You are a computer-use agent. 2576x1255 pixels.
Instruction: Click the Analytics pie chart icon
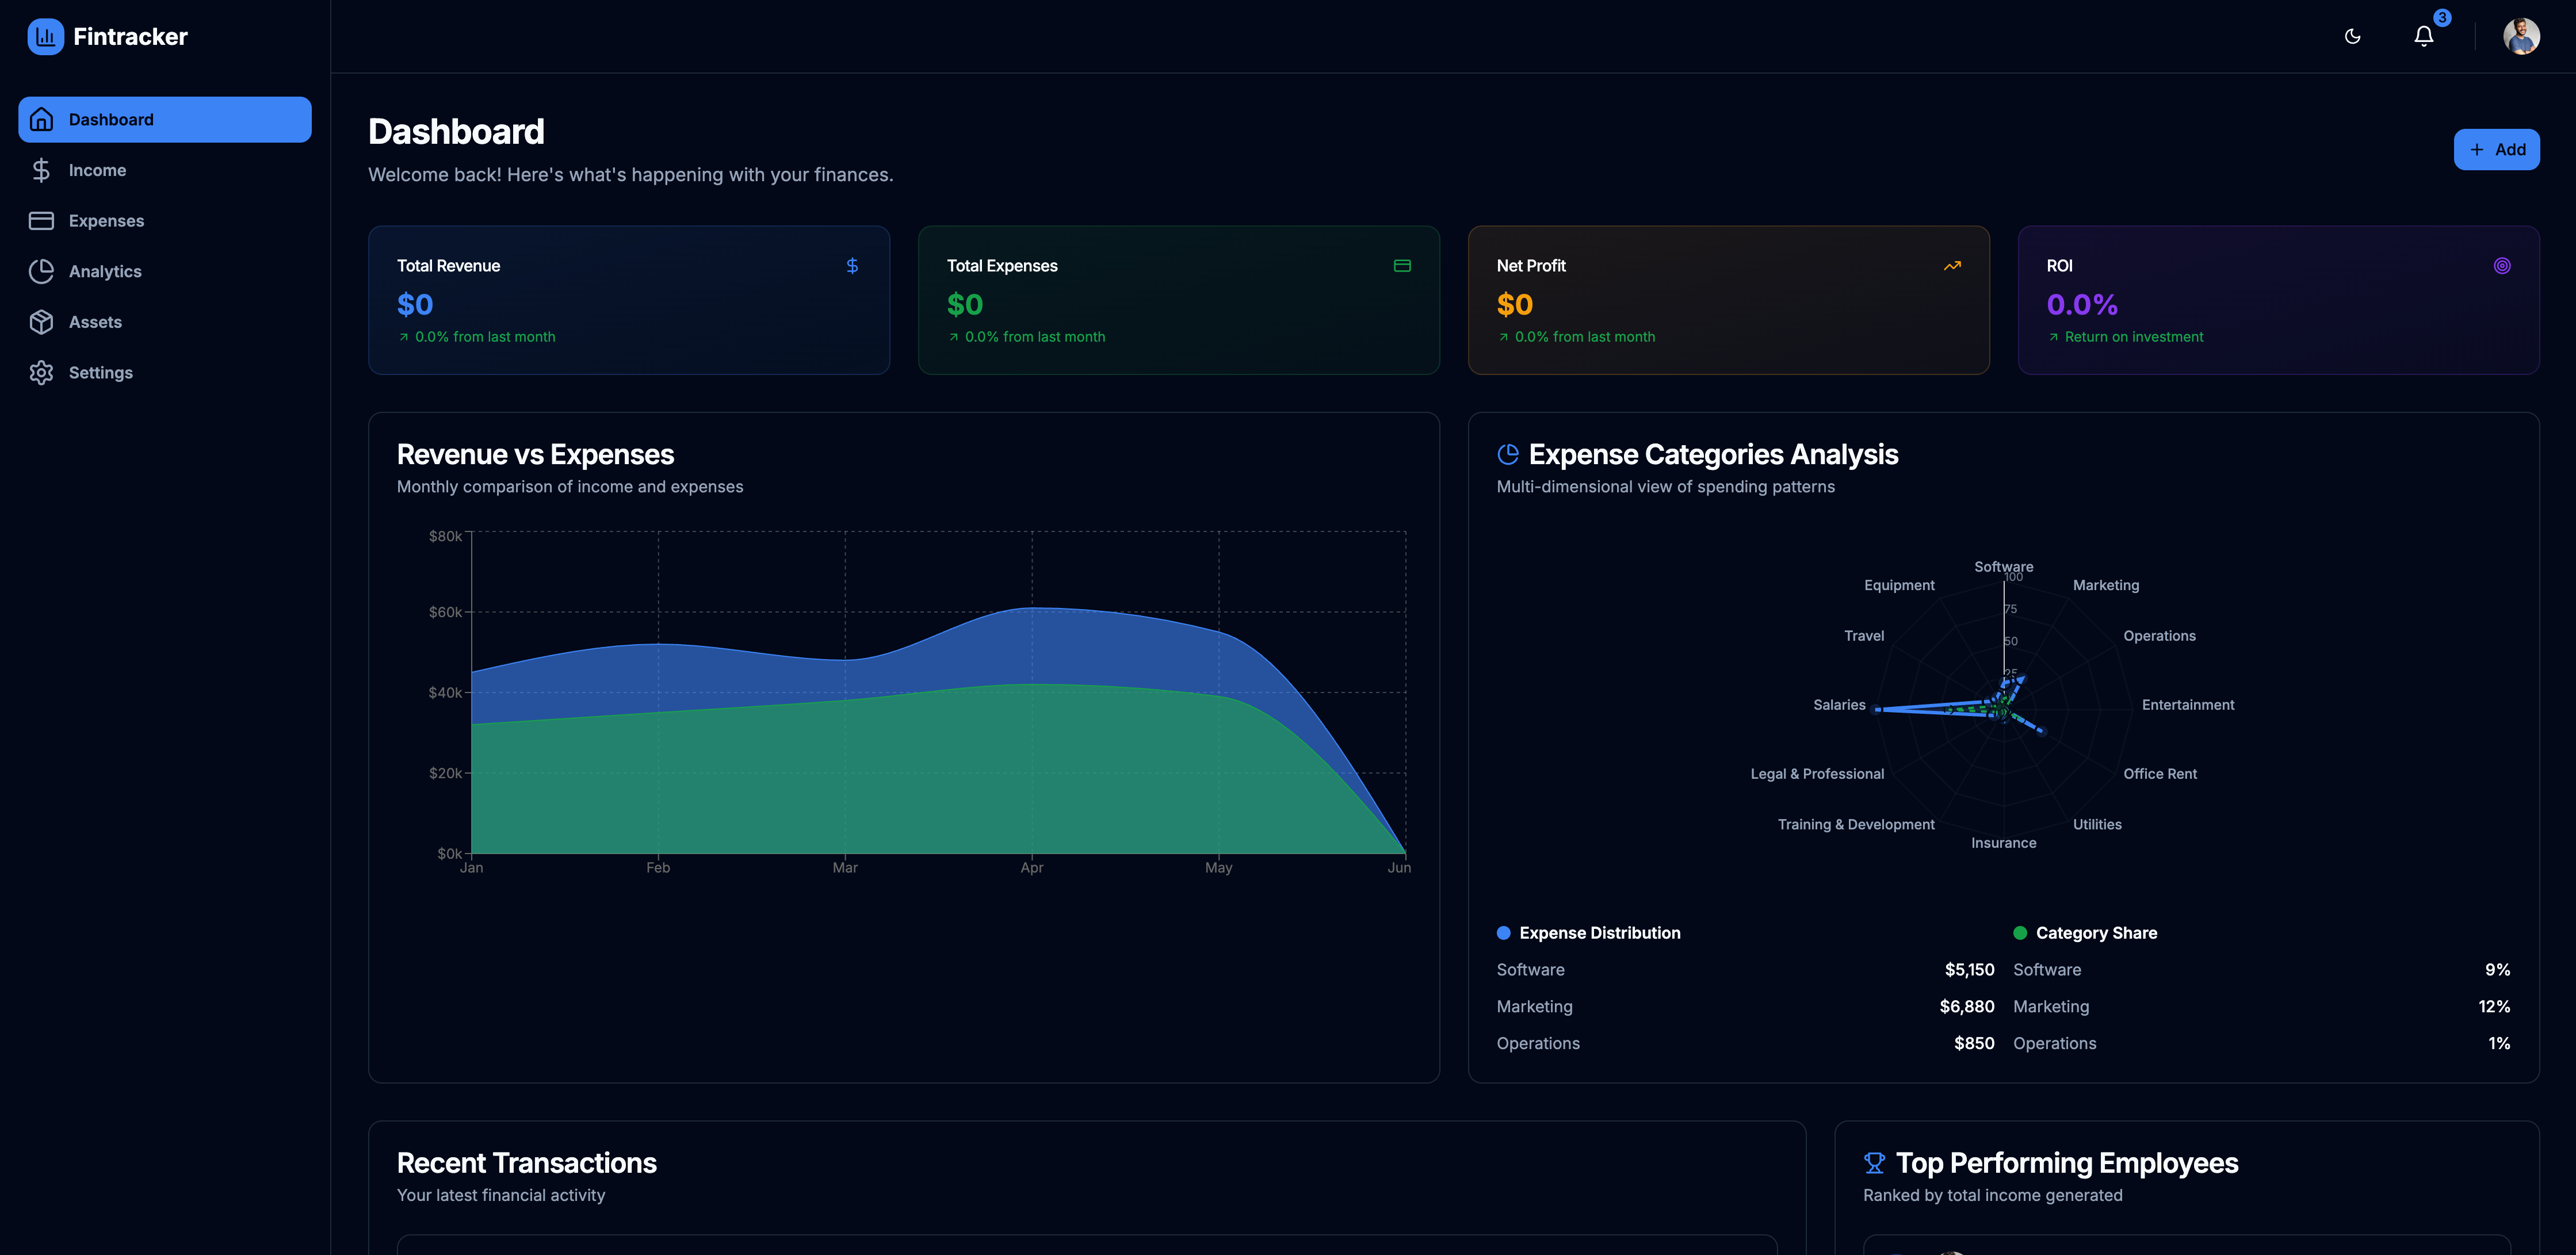point(41,272)
